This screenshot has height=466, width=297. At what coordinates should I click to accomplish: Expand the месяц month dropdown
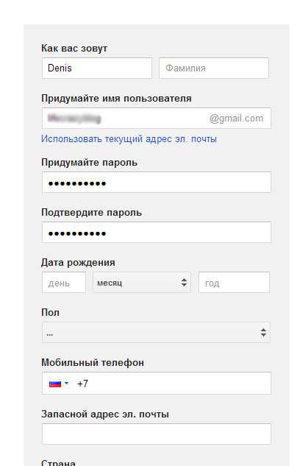click(x=142, y=283)
